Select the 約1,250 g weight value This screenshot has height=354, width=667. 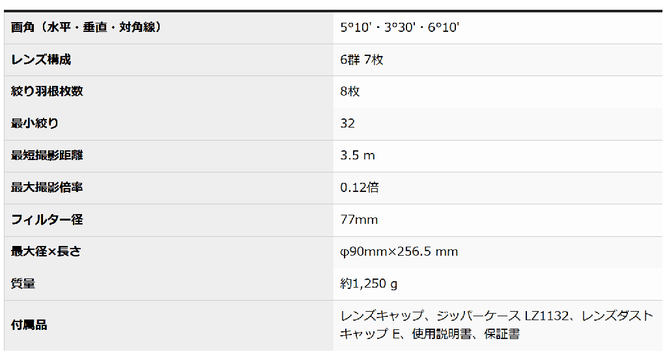point(369,283)
